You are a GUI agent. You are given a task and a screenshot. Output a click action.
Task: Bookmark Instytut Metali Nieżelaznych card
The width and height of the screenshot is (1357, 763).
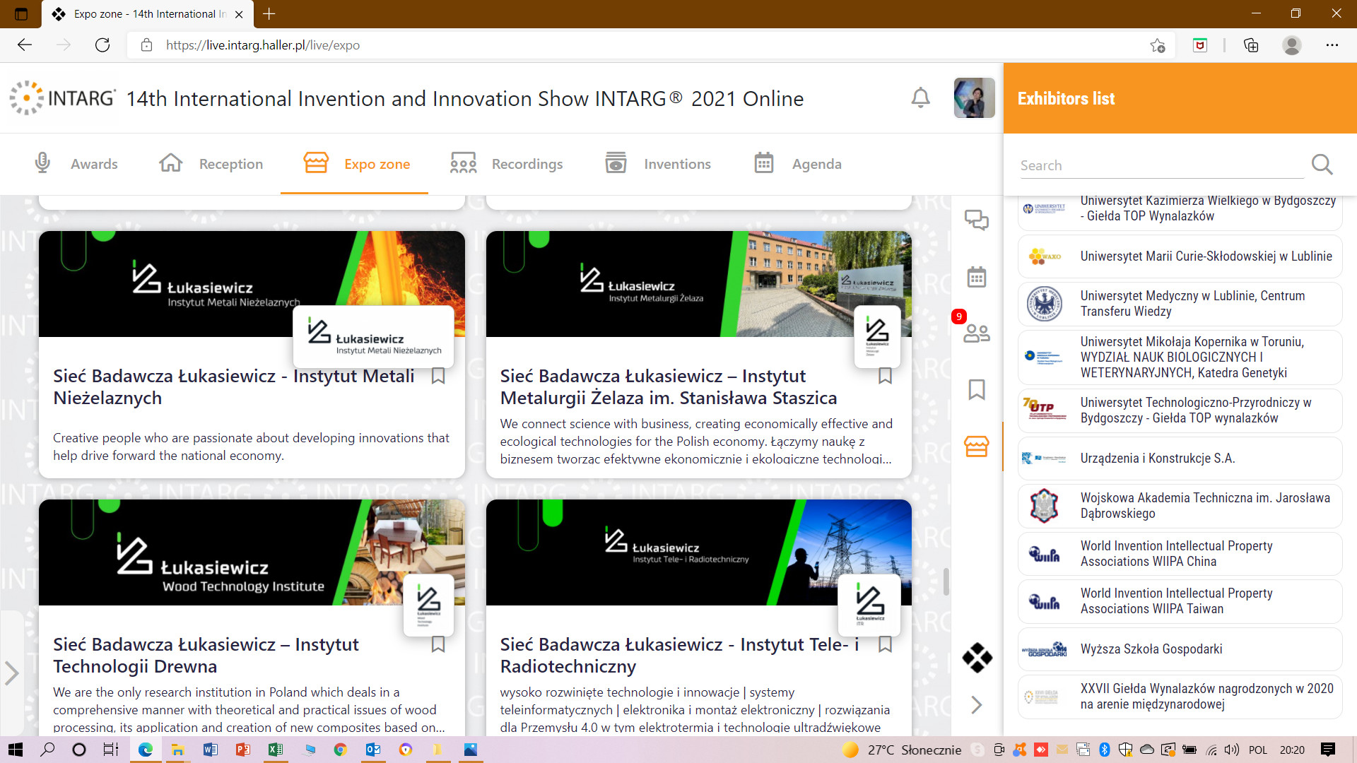click(x=438, y=376)
